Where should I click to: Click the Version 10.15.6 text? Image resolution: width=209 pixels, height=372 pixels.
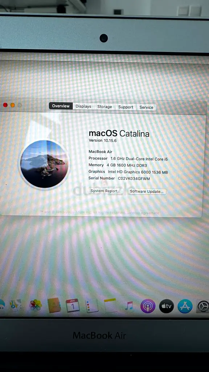[x=103, y=140]
